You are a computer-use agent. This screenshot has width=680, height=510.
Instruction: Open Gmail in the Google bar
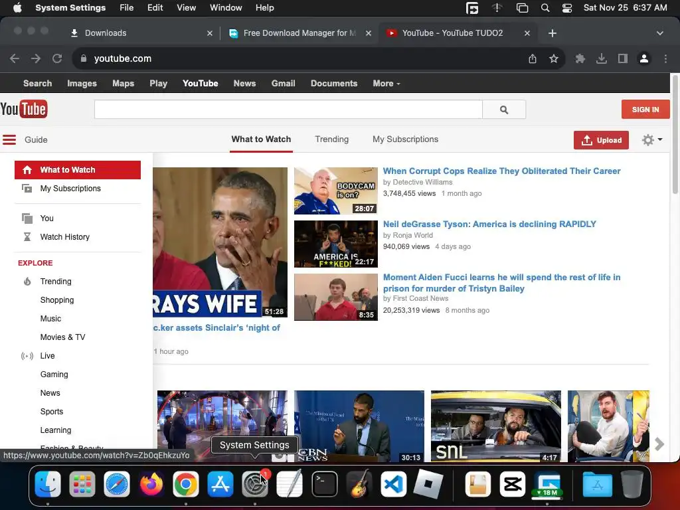[283, 83]
